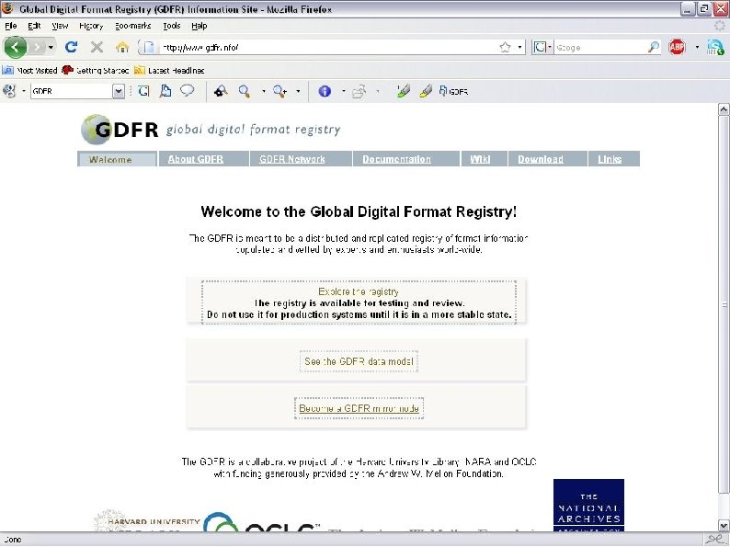Click the page-search document icon in toolbar
This screenshot has width=730, height=547.
click(165, 91)
